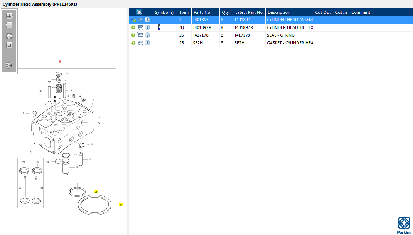Click the four-squares grid view icon

[9, 36]
